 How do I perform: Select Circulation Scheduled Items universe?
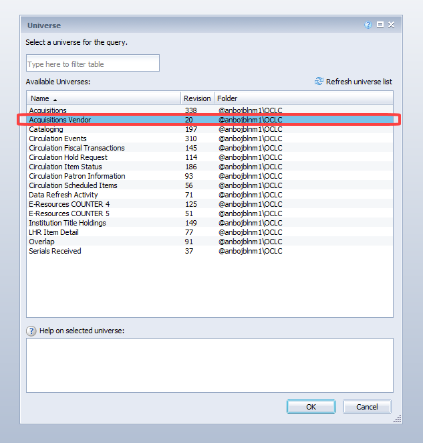(210, 185)
